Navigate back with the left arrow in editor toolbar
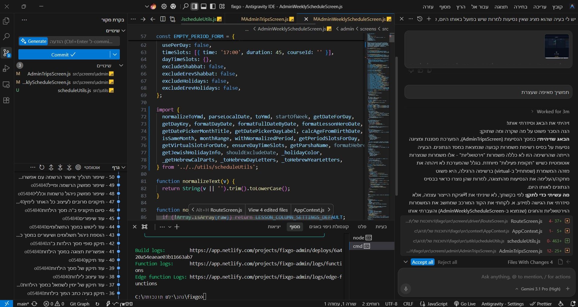The image size is (578, 307). click(x=153, y=19)
